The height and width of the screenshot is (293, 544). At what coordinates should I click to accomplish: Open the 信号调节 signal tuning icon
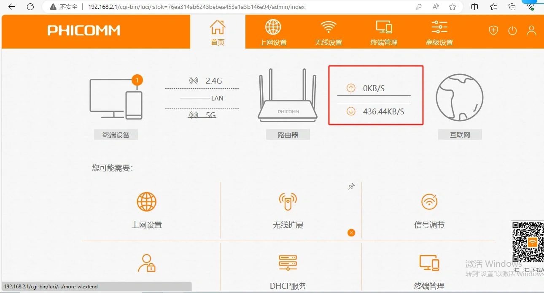pos(429,202)
